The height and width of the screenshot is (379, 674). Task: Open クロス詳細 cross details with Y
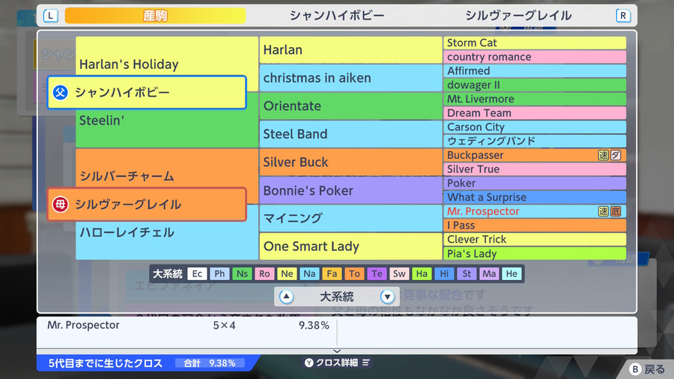click(337, 363)
